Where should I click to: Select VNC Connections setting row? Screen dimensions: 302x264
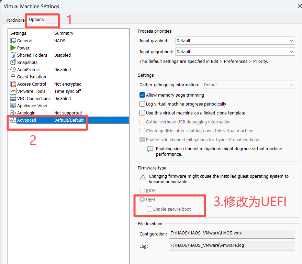pos(68,98)
